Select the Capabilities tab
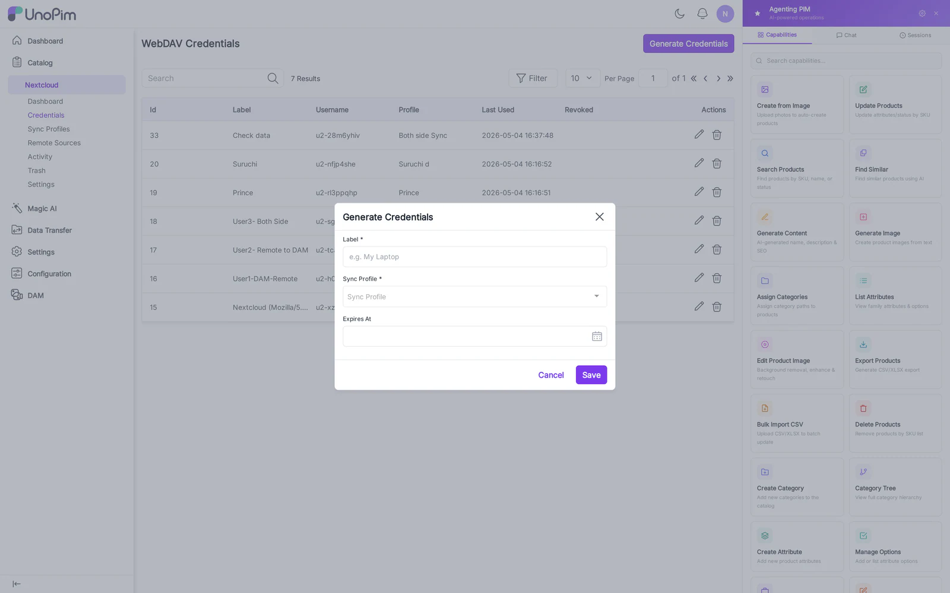Viewport: 950px width, 593px height. tap(777, 35)
